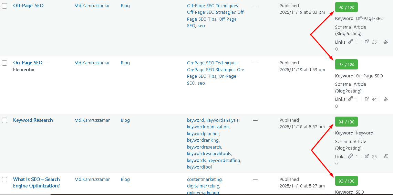Click external links icon in Off-Page-SEO row
Viewport: 393px width, 195px height.
[367, 42]
